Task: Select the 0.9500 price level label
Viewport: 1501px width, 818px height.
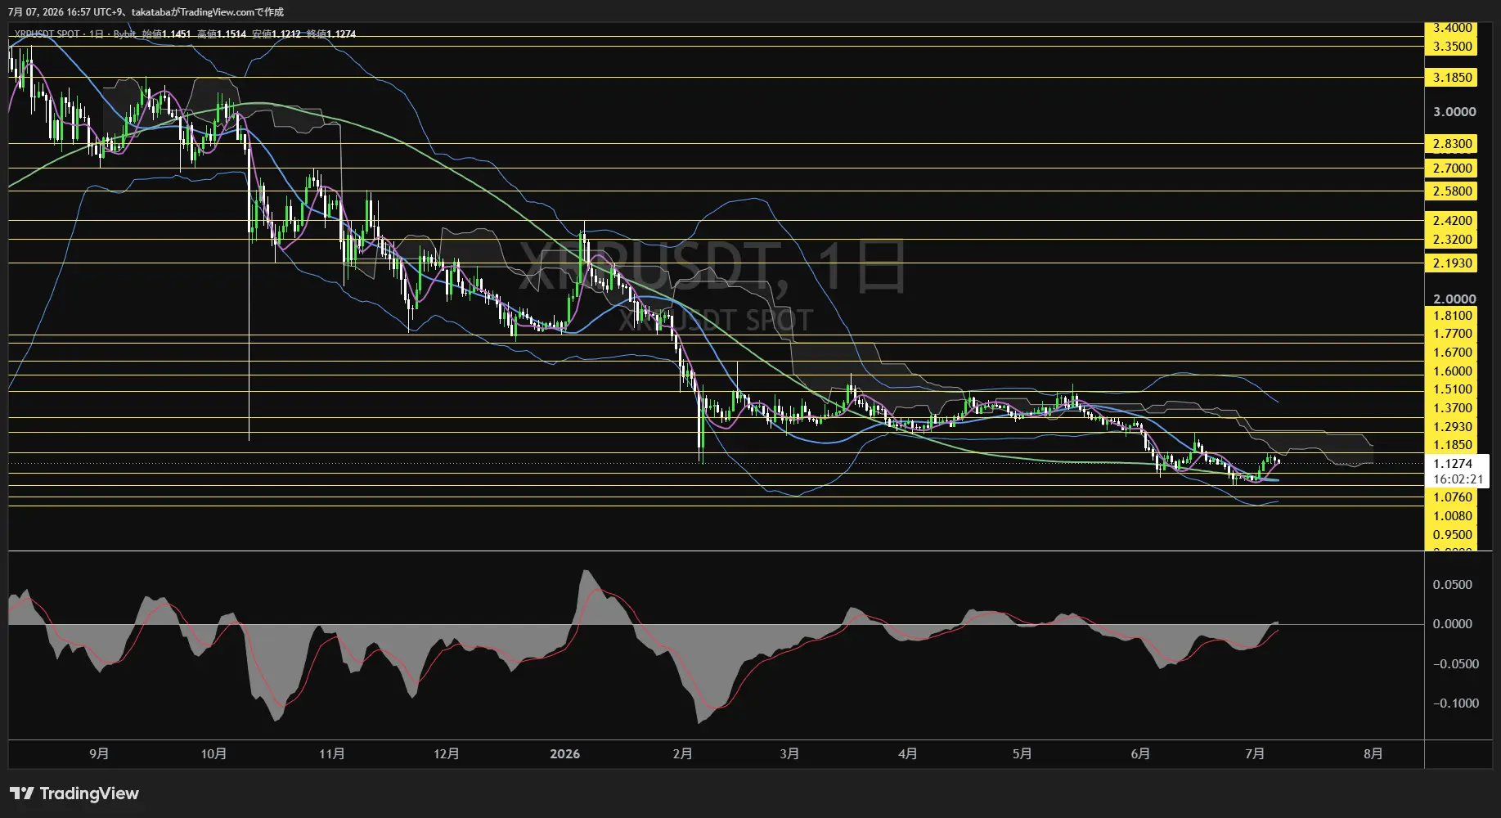Action: (x=1453, y=535)
